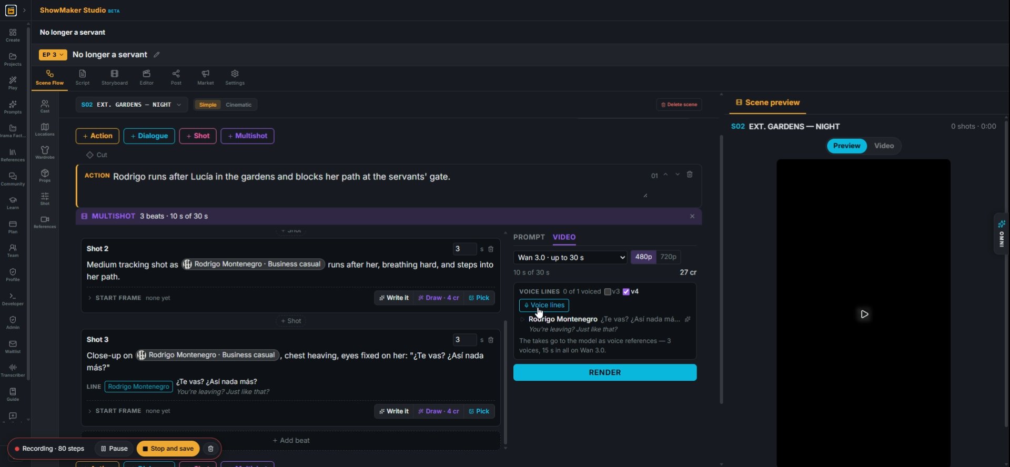The image size is (1010, 467).
Task: Expand the app sidebar with the top chevron
Action: [24, 11]
